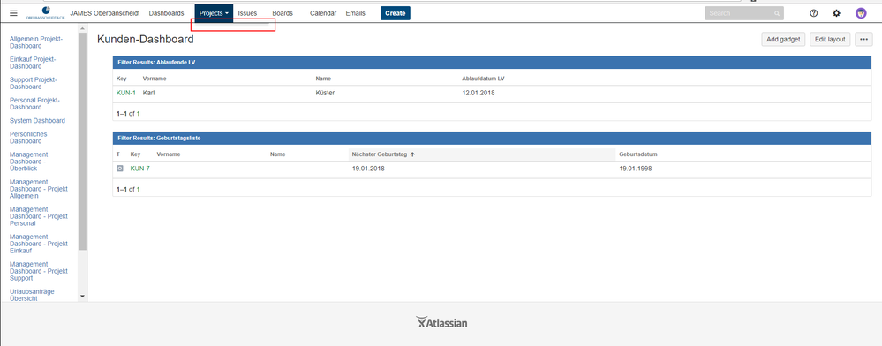The width and height of the screenshot is (882, 346).
Task: Click the Create button
Action: (x=395, y=13)
